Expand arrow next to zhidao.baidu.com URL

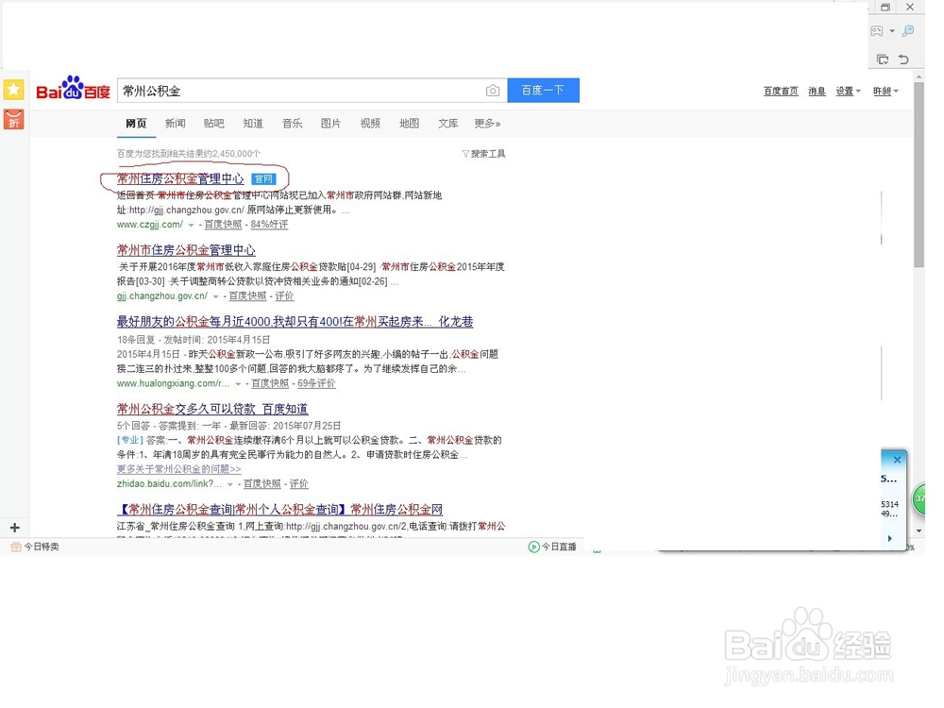[230, 484]
